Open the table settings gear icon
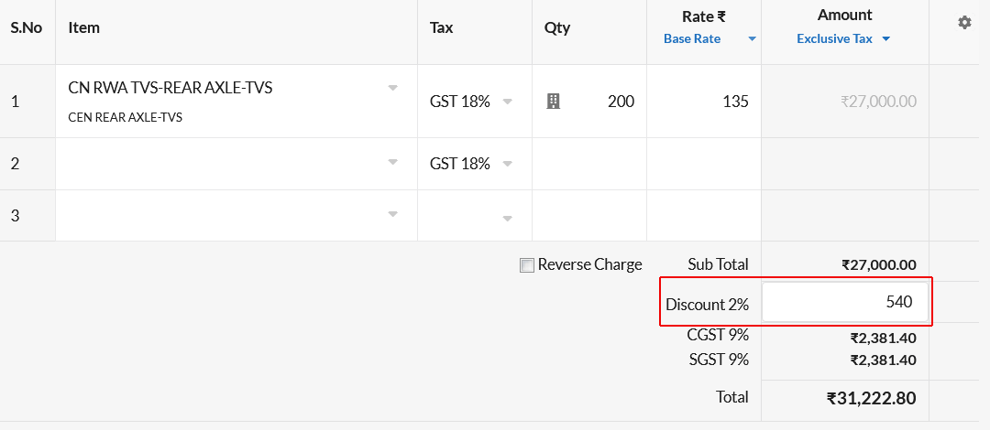Screen dimensions: 990x430 pyautogui.click(x=964, y=23)
